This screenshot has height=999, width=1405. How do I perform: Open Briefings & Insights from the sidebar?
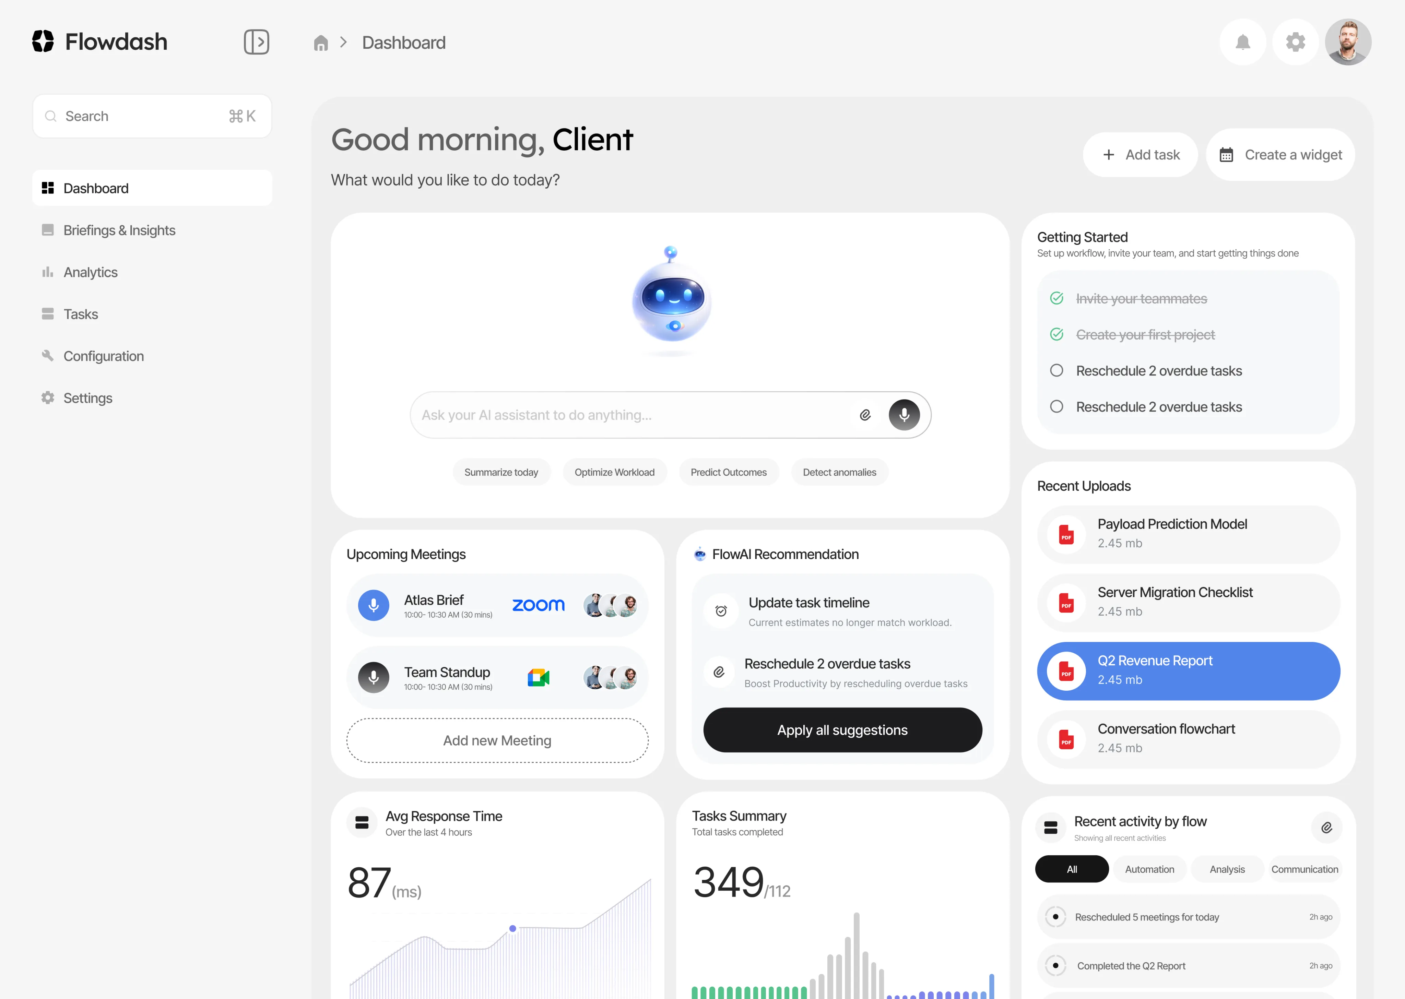coord(119,230)
